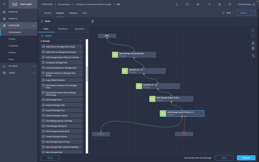The width and height of the screenshot is (259, 162).
Task: Click the Add Storage Export Policy to V... node icon
Action: coord(163,113)
